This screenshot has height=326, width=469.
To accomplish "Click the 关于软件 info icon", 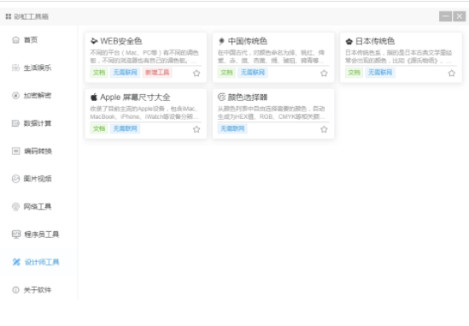I will pos(15,290).
